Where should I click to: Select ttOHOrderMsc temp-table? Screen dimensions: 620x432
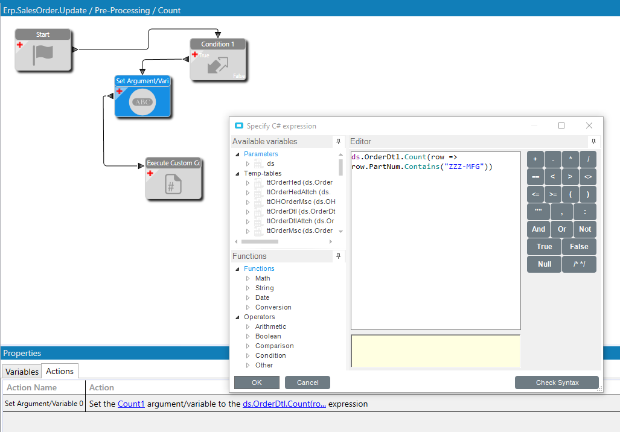(x=301, y=202)
